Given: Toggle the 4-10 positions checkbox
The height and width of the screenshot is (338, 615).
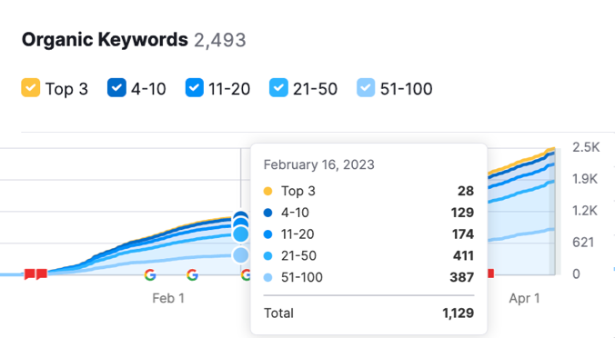Looking at the screenshot, I should click(x=116, y=87).
